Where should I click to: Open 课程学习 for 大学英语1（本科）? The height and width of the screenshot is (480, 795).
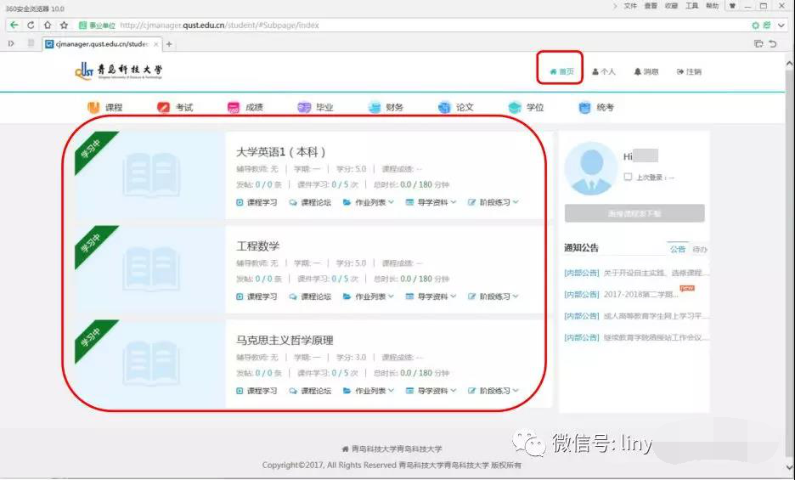257,202
